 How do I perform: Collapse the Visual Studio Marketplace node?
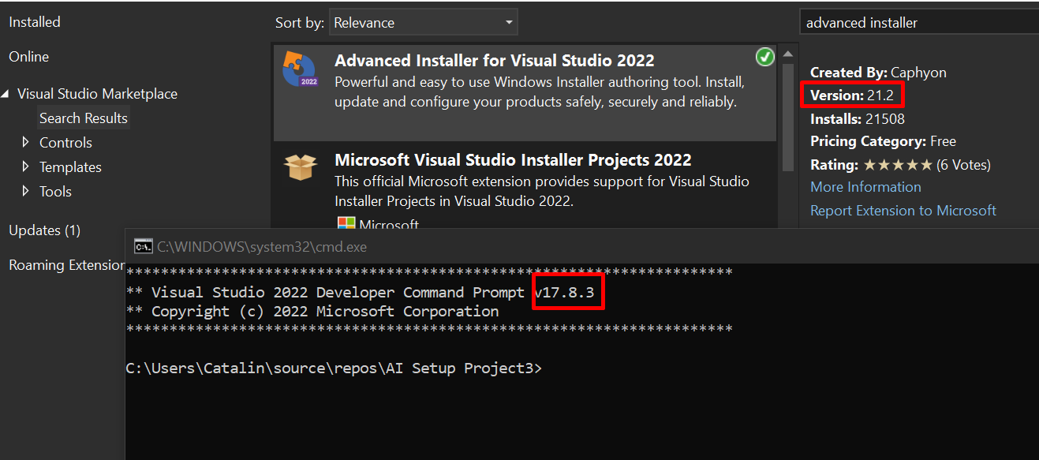click(x=6, y=93)
